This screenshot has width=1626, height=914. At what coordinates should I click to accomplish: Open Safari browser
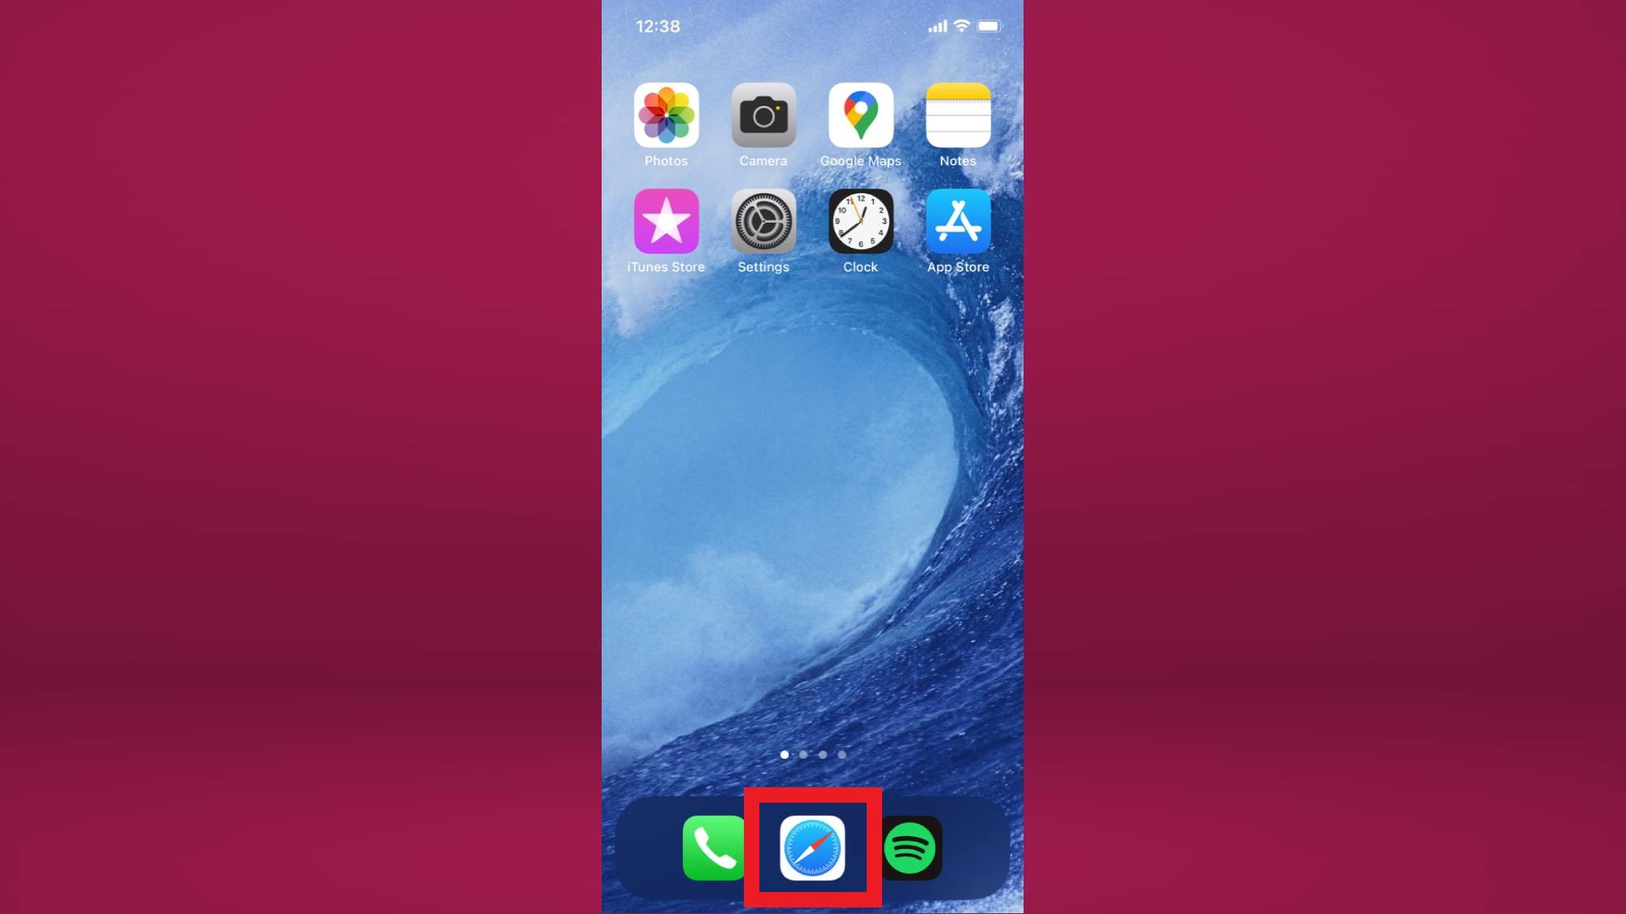(812, 848)
